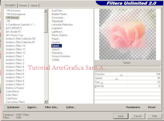Open the Filter Info dialog
This screenshot has height=121, width=164.
click(51, 107)
